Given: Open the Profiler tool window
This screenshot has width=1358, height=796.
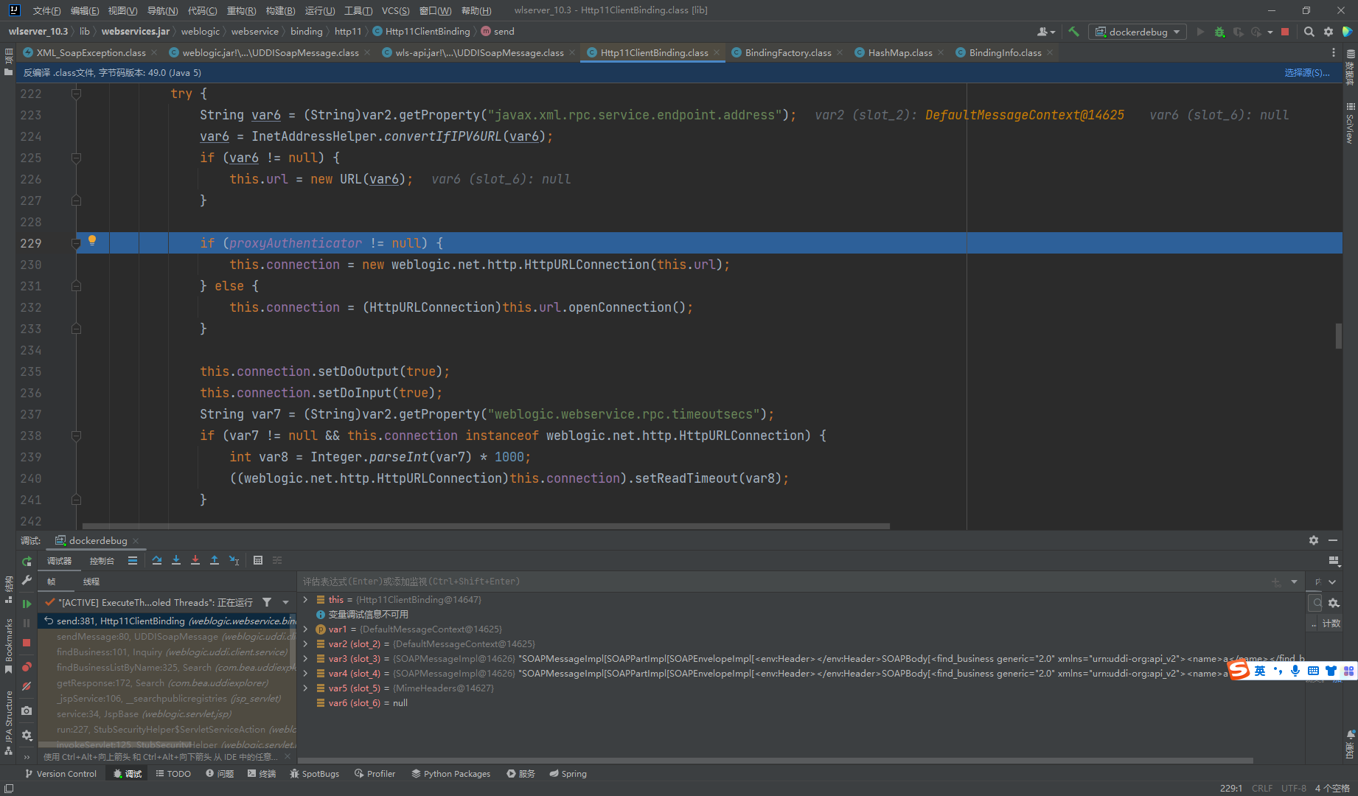Looking at the screenshot, I should coord(375,773).
